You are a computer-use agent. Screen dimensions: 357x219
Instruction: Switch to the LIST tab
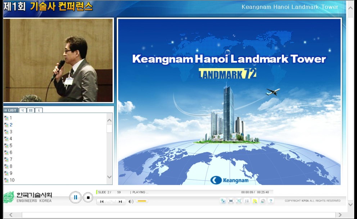point(10,110)
